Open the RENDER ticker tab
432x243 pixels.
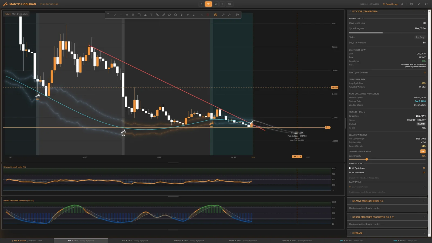pos(189,241)
